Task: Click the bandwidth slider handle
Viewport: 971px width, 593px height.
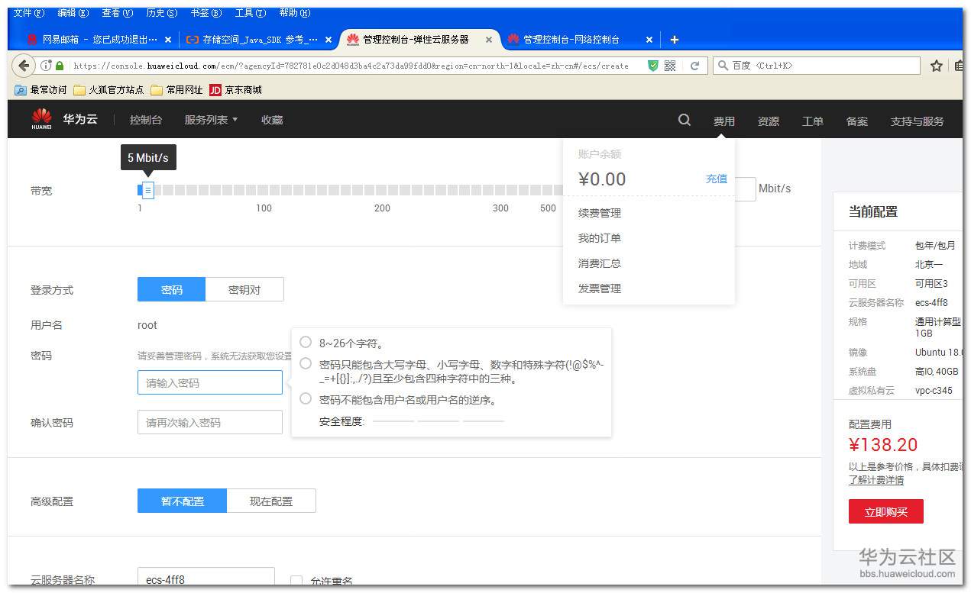Action: [148, 190]
